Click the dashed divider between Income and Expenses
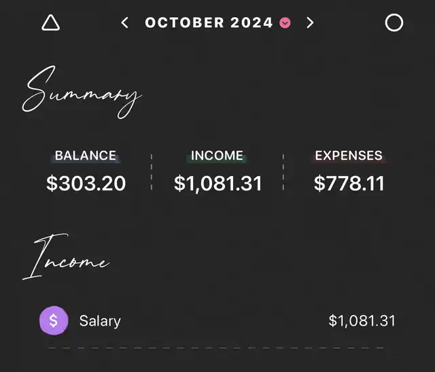 tap(283, 173)
